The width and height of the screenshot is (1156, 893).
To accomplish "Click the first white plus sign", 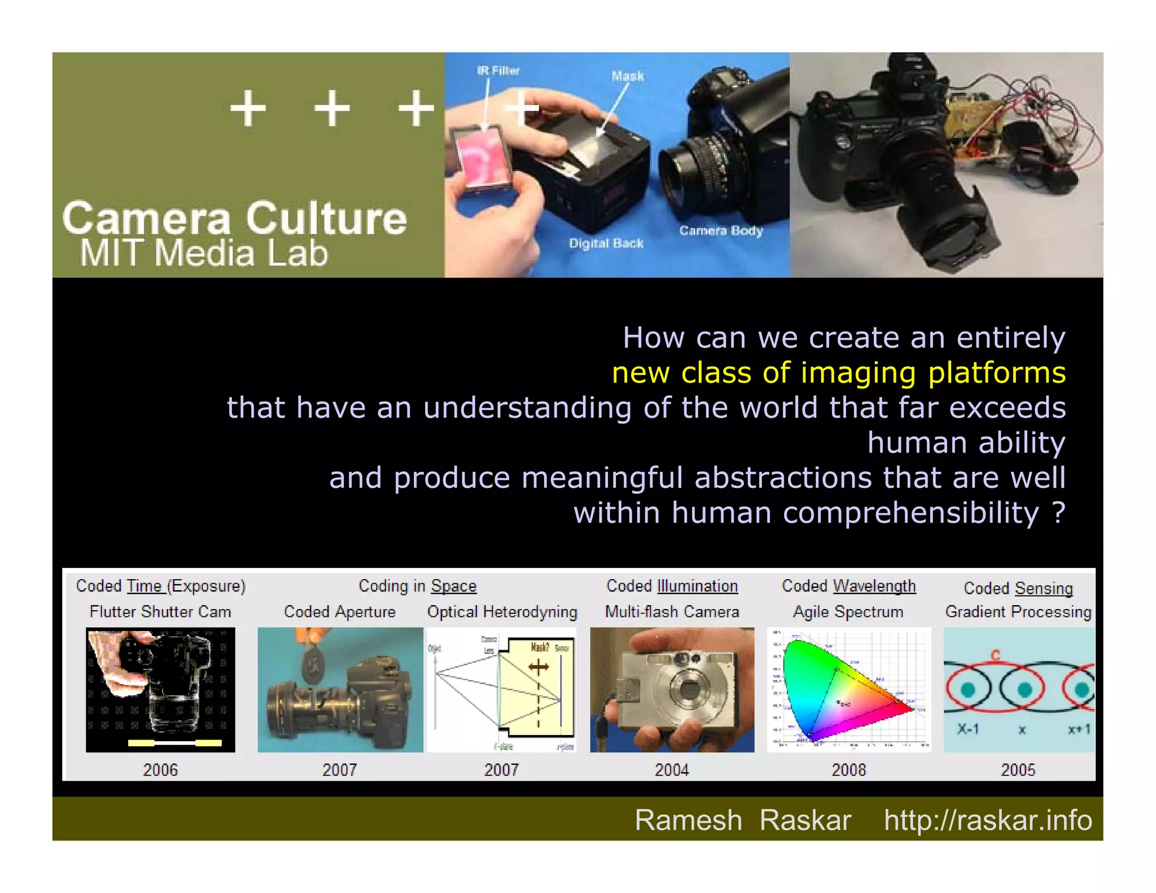I will coord(248,108).
